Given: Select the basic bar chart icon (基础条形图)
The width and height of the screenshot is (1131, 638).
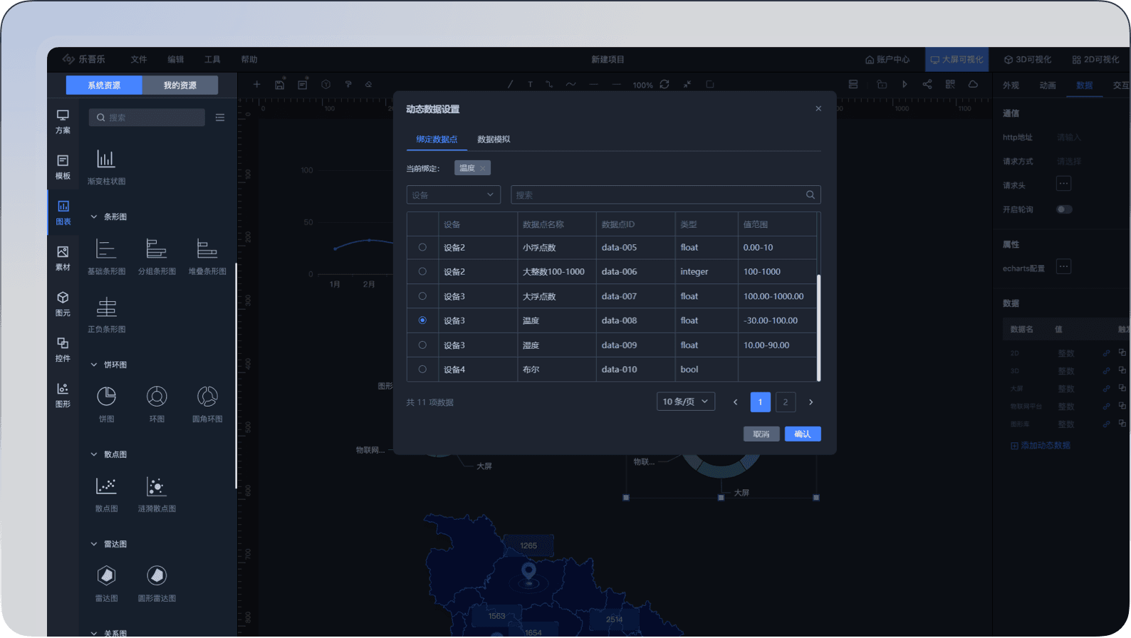Looking at the screenshot, I should (x=106, y=250).
